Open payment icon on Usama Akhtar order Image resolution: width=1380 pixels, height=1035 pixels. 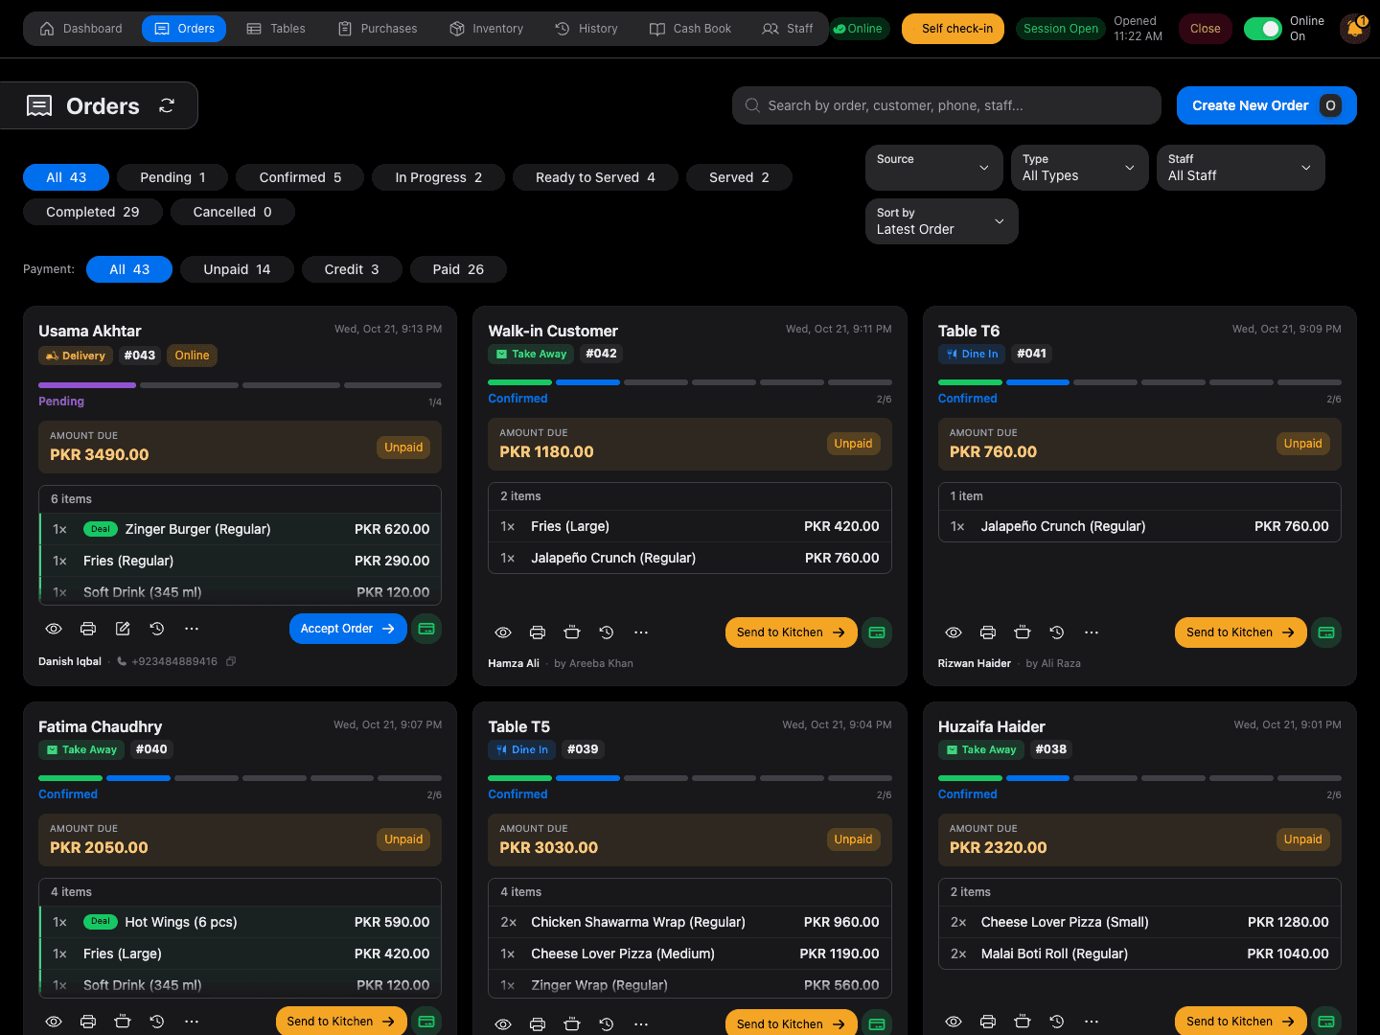tap(426, 629)
